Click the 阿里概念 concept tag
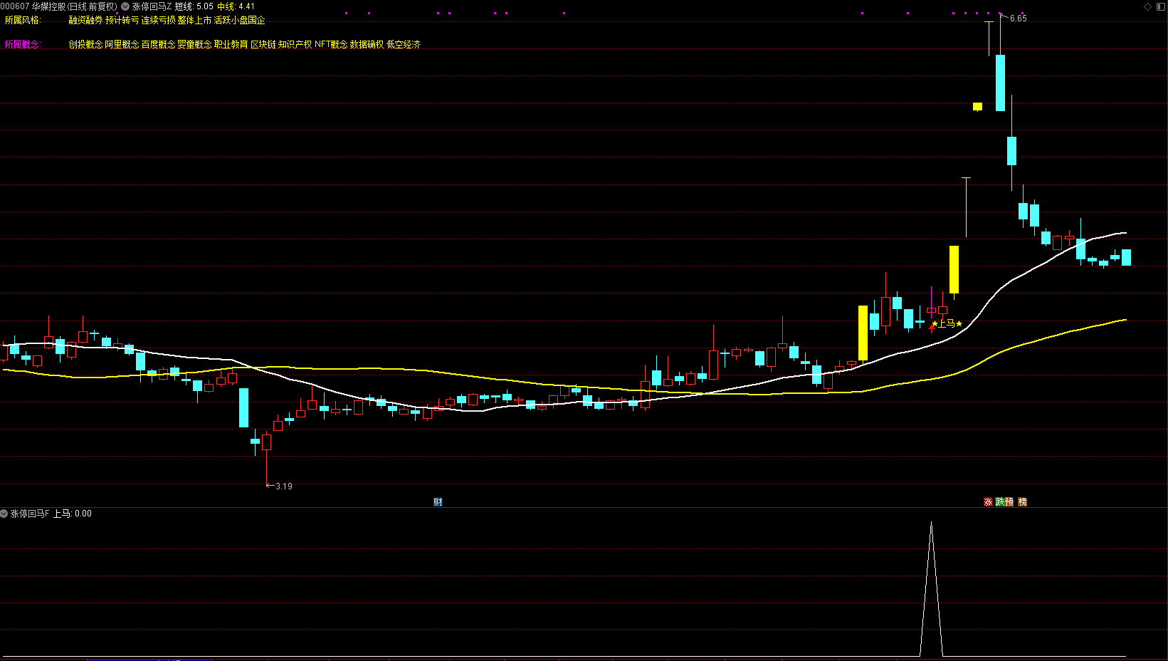Image resolution: width=1168 pixels, height=661 pixels. [122, 44]
